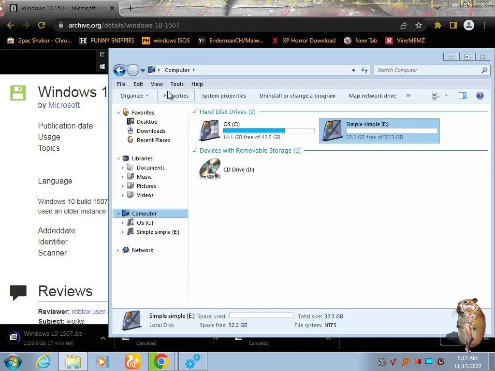Click the Simple simple (E:) usage bar
This screenshot has height=371, width=495.
coord(392,130)
